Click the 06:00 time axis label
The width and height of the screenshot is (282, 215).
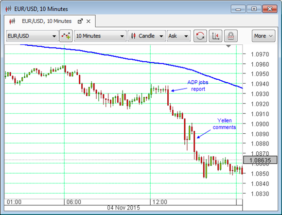74,202
